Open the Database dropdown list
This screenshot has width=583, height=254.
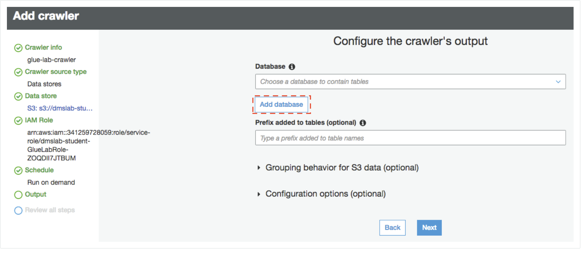(x=410, y=82)
